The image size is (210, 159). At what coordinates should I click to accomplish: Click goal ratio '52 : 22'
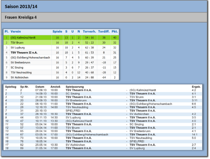(x=89, y=43)
